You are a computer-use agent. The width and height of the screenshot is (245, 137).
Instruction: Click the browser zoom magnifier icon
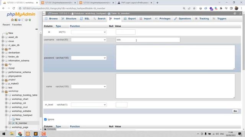click(x=184, y=8)
